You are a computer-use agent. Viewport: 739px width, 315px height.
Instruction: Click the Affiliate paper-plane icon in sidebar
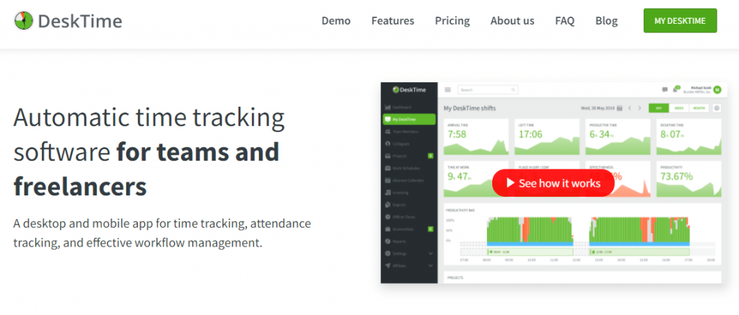tap(388, 265)
